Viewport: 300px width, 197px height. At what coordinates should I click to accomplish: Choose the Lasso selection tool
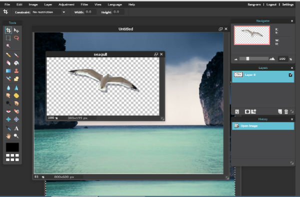pos(16,38)
